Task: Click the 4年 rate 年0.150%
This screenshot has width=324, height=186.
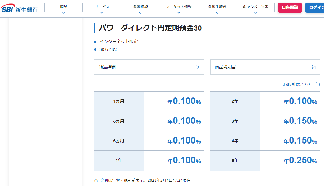Action: point(301,141)
